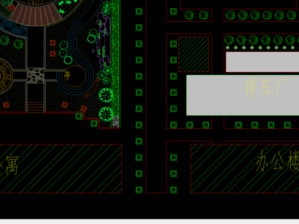Select the orange stair steps below the path
The height and width of the screenshot is (224, 299).
pos(36,107)
